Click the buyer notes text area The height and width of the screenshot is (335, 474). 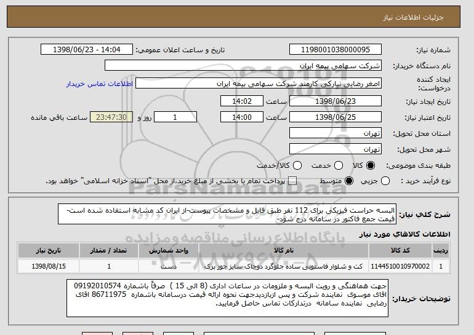click(227, 298)
